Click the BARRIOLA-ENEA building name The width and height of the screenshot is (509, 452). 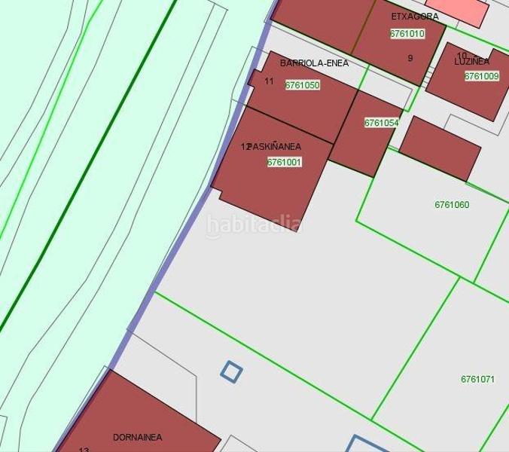(x=314, y=63)
